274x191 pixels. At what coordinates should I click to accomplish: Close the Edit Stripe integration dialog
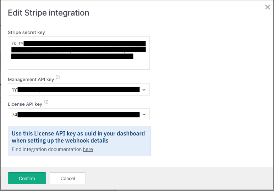[268, 7]
